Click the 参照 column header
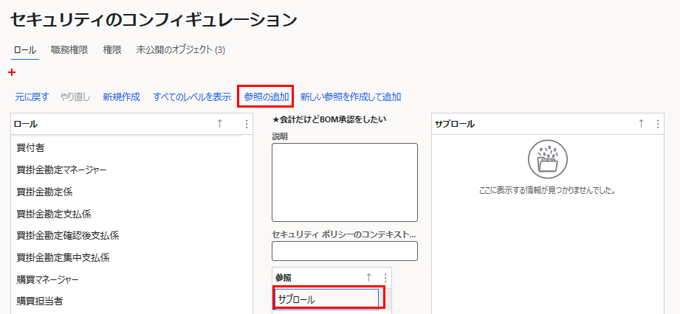 point(284,278)
